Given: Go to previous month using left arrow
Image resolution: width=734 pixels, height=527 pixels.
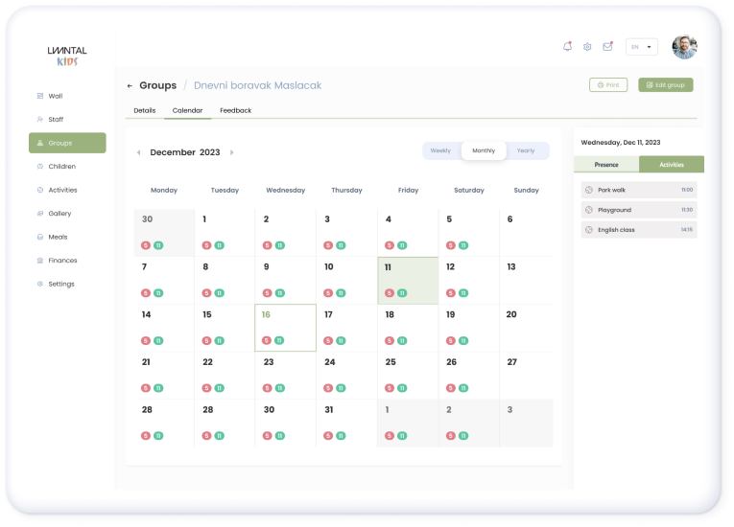Looking at the screenshot, I should click(138, 152).
